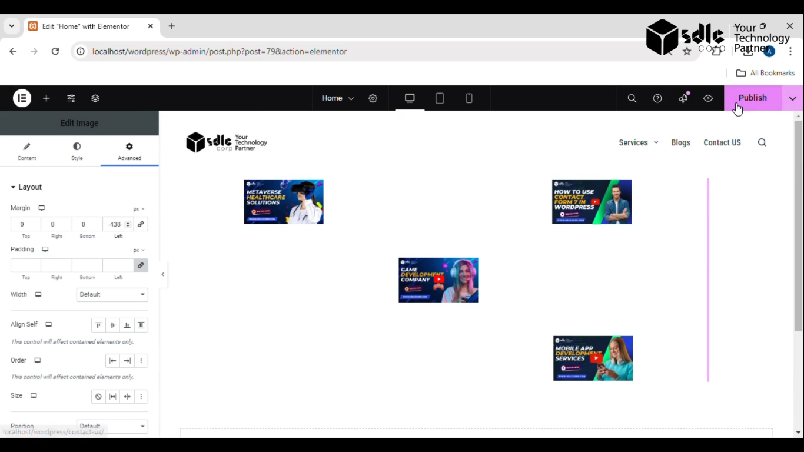Image resolution: width=804 pixels, height=452 pixels.
Task: Edit the Margin Right field
Action: pos(57,224)
